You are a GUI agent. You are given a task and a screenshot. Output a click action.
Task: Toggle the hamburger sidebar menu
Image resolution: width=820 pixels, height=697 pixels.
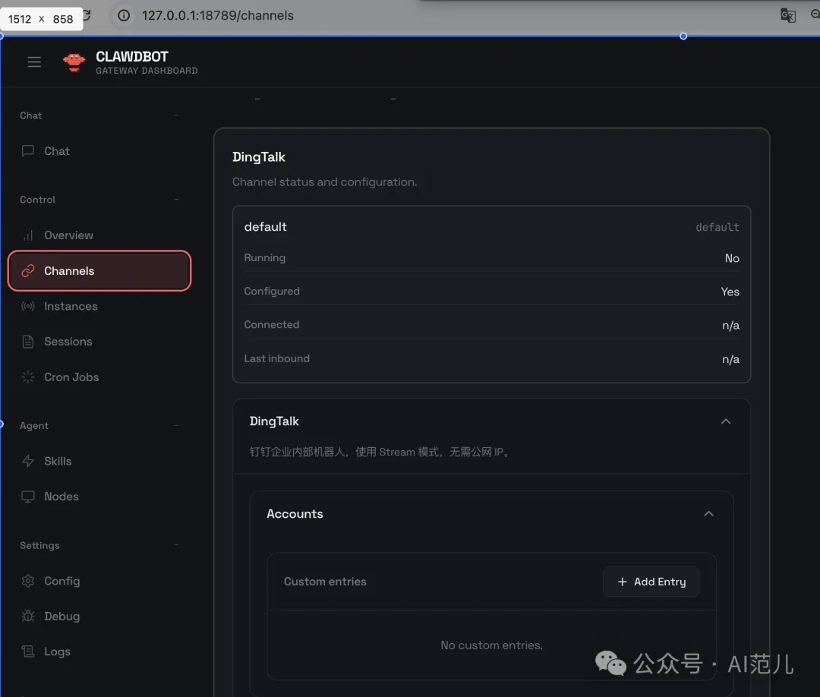pos(34,61)
